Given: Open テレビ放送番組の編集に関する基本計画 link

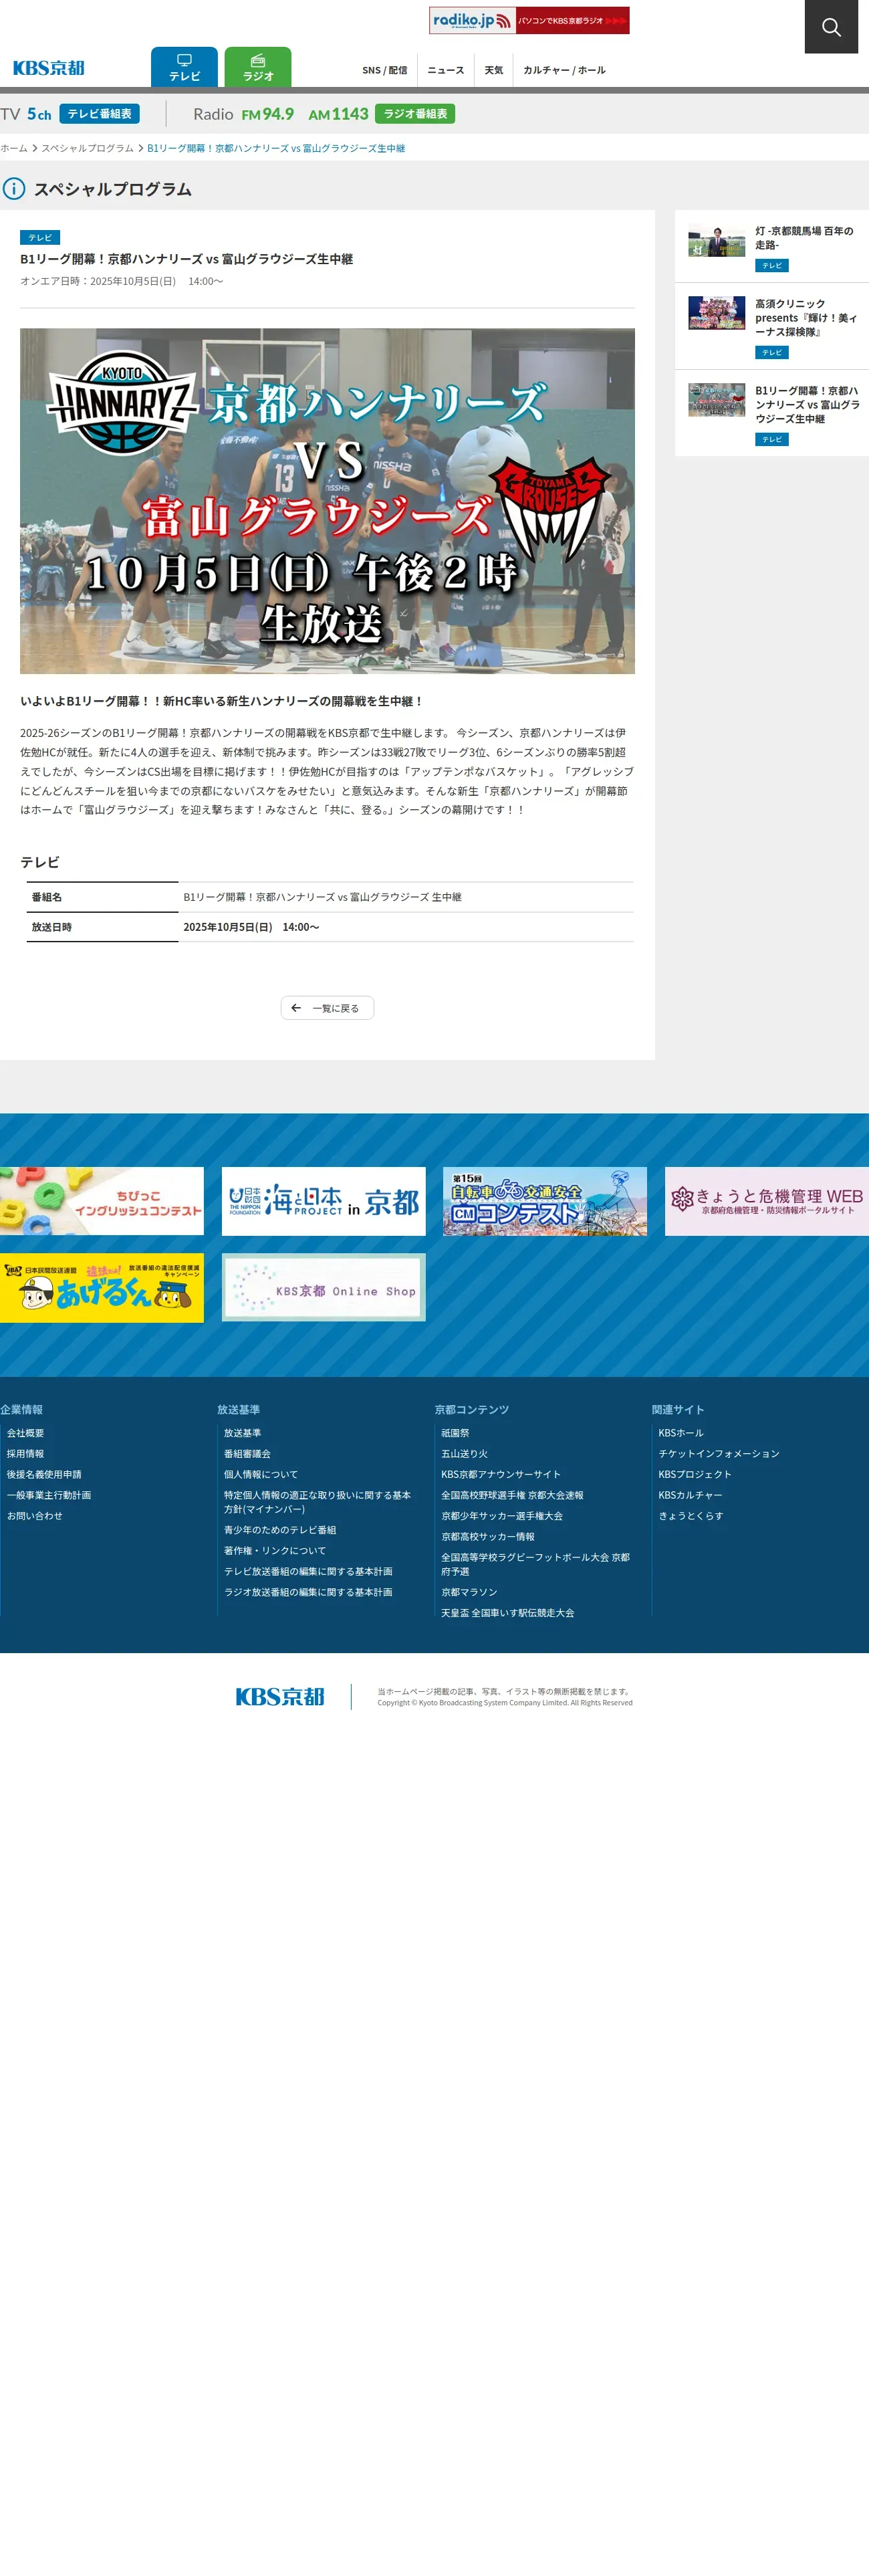Looking at the screenshot, I should pyautogui.click(x=308, y=1572).
